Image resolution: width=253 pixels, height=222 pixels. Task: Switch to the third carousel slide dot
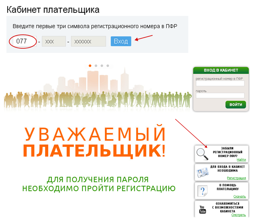[x=102, y=66]
